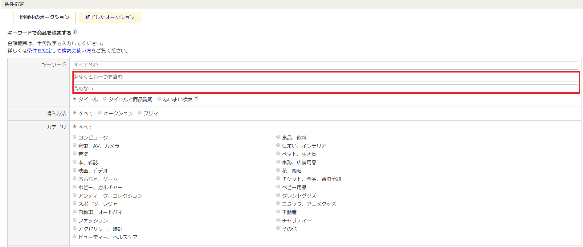Select すべて under 購入方法
Image resolution: width=583 pixels, height=247 pixels.
click(75, 113)
